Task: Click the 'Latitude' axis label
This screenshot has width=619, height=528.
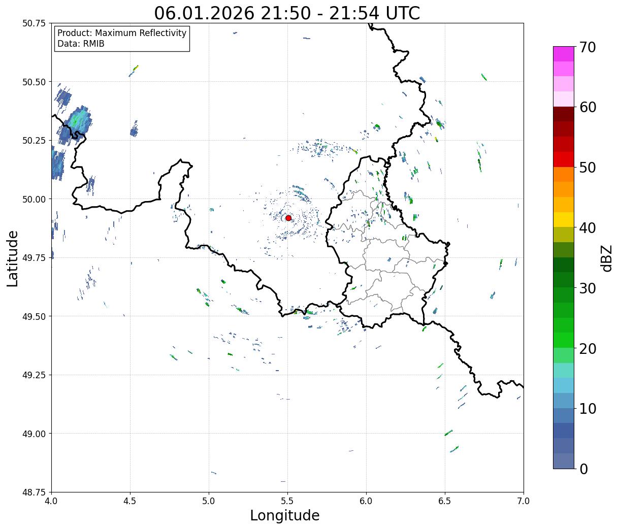Action: click(13, 258)
